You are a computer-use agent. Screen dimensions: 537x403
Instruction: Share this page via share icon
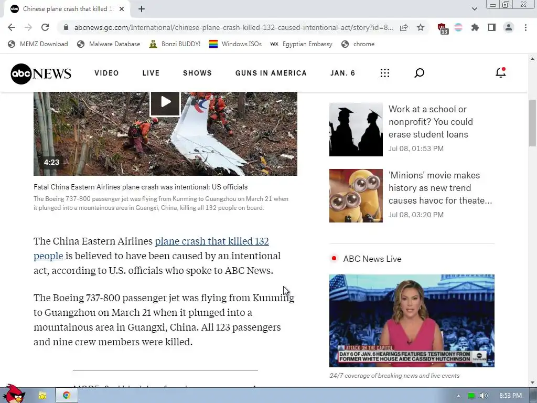point(404,27)
